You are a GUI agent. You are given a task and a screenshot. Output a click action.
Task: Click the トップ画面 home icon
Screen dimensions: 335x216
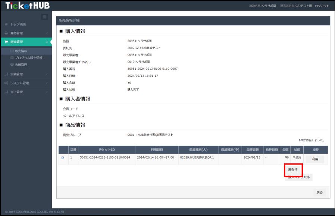(6, 24)
